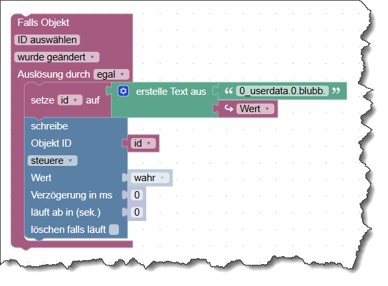Expand the 'id' variable dropdown in setze block
The image size is (388, 286).
point(70,100)
